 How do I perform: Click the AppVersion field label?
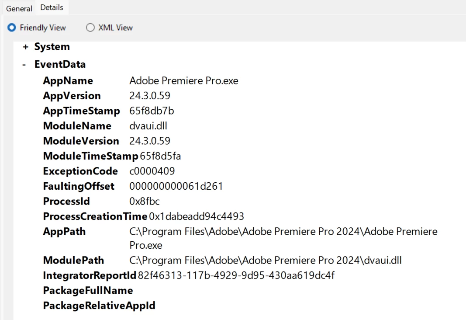pos(72,96)
